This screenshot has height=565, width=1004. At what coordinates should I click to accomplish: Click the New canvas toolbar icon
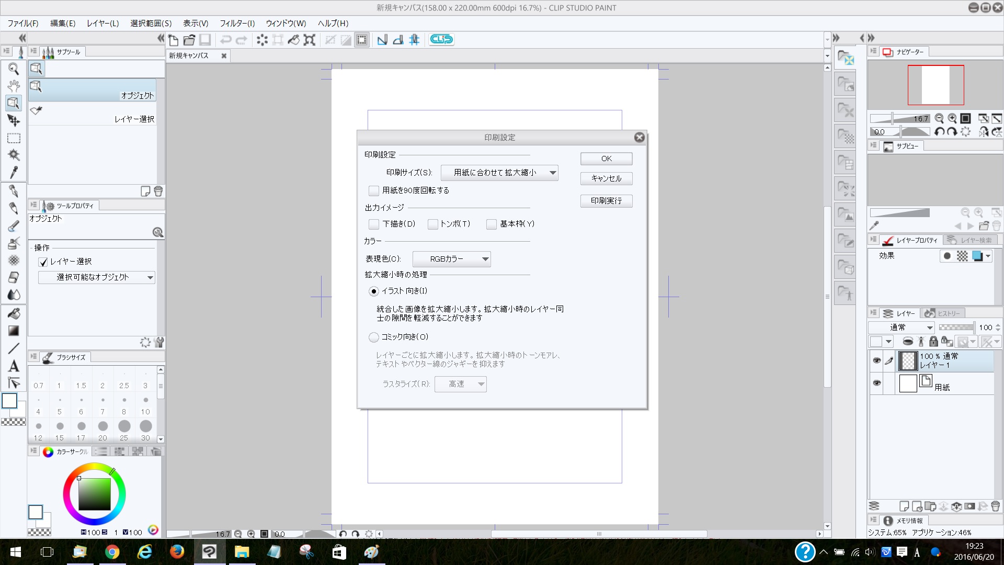(x=174, y=40)
